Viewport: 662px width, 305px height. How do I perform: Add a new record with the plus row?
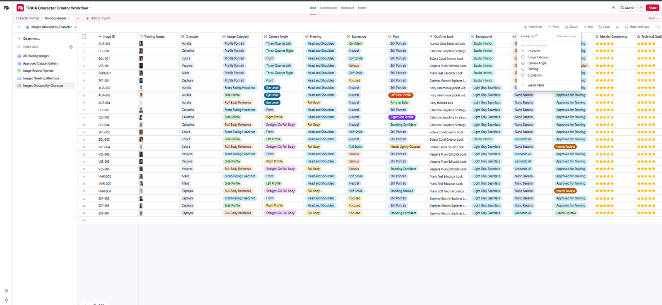pyautogui.click(x=84, y=220)
